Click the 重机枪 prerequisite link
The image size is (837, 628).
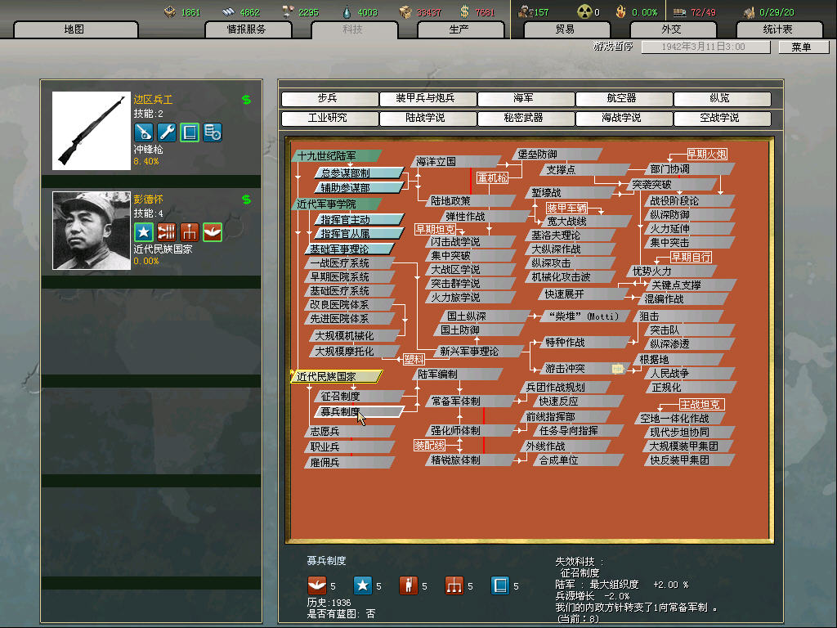tap(491, 177)
